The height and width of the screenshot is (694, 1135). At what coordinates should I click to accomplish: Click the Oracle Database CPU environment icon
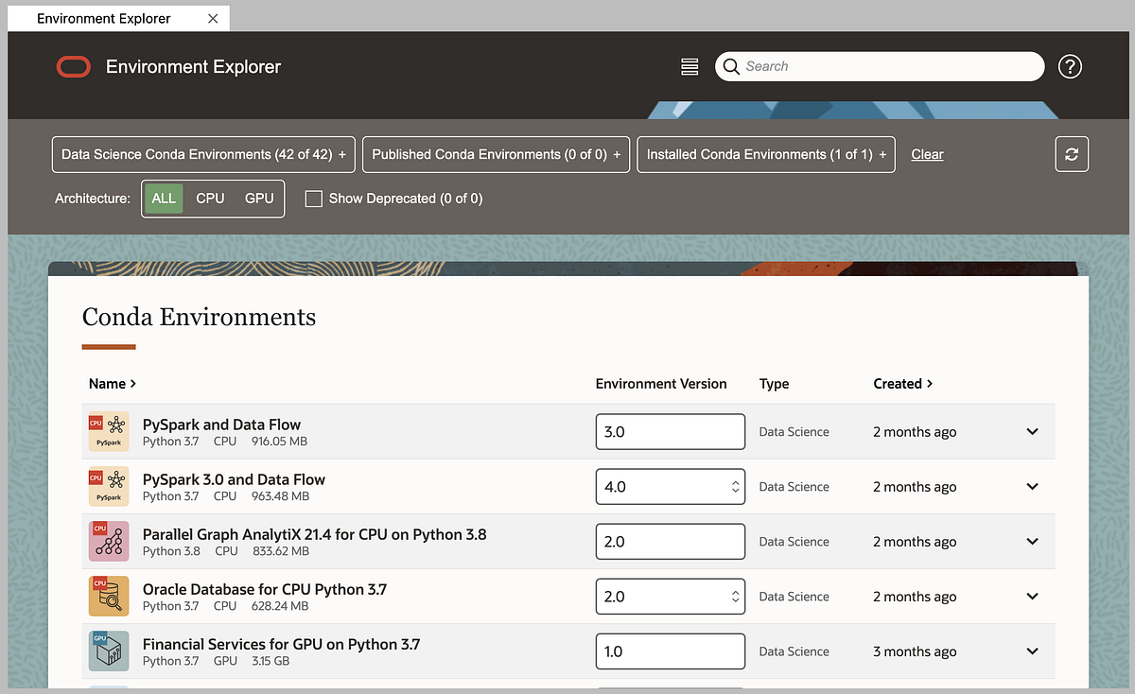[108, 596]
